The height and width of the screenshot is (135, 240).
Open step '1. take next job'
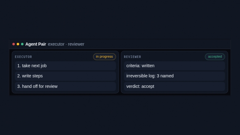click(x=65, y=66)
